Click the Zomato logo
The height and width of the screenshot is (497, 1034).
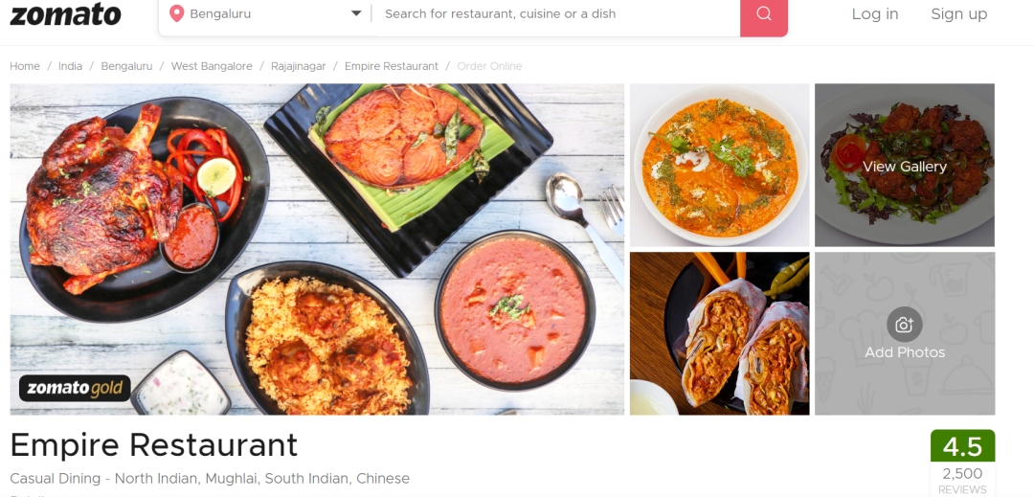click(65, 13)
